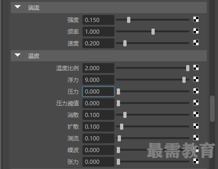The width and height of the screenshot is (218, 169).
Task: Click the texture map icon for 压力阈值
Action: tap(196, 103)
